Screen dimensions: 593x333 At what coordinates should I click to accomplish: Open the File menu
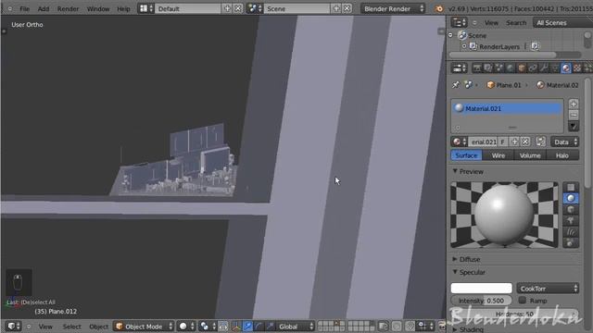tap(25, 8)
